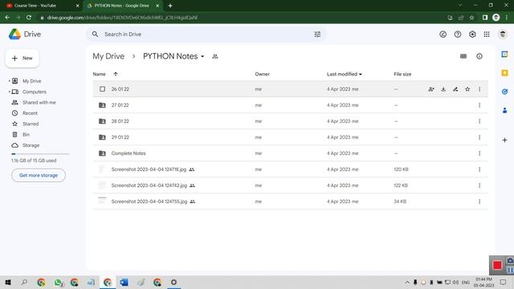Open Google Keep side panel icon

(x=504, y=73)
